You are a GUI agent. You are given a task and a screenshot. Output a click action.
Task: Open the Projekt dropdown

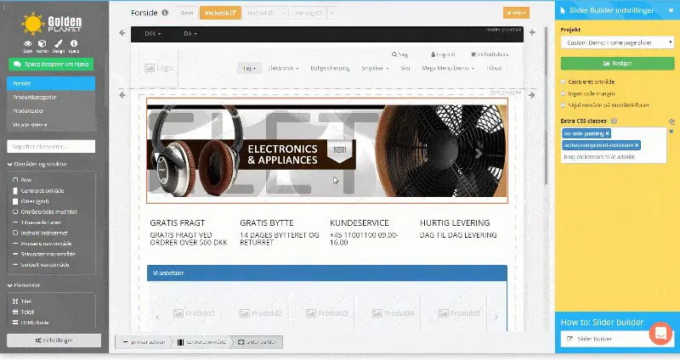pos(618,42)
